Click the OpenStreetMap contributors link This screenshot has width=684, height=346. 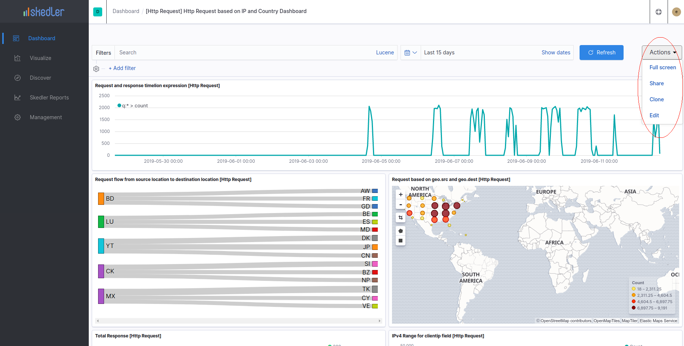pyautogui.click(x=566, y=321)
